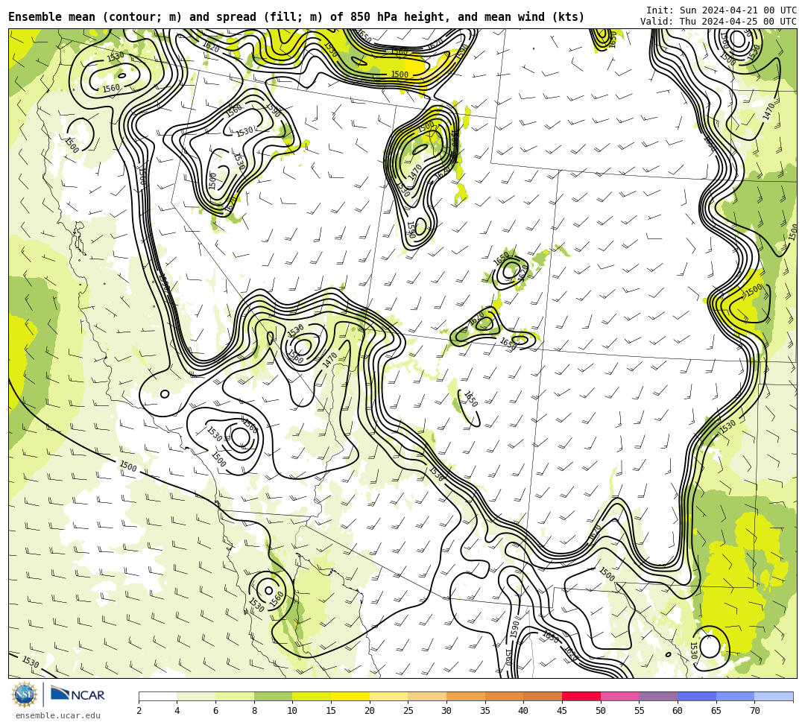Pick the pale blue above-70 colorbar swatch
The image size is (805, 725).
point(774,696)
